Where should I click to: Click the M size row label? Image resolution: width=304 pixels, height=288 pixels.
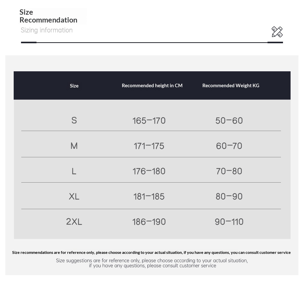pyautogui.click(x=74, y=146)
